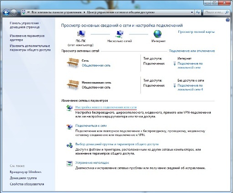
Task: Click the bench icon beside Неопознанная сеть
Action: pos(73,84)
